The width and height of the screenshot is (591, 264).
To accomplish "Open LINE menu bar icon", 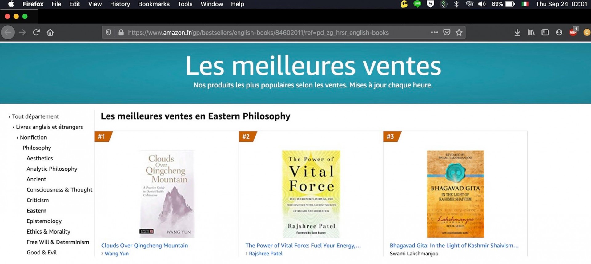I will coord(417,4).
